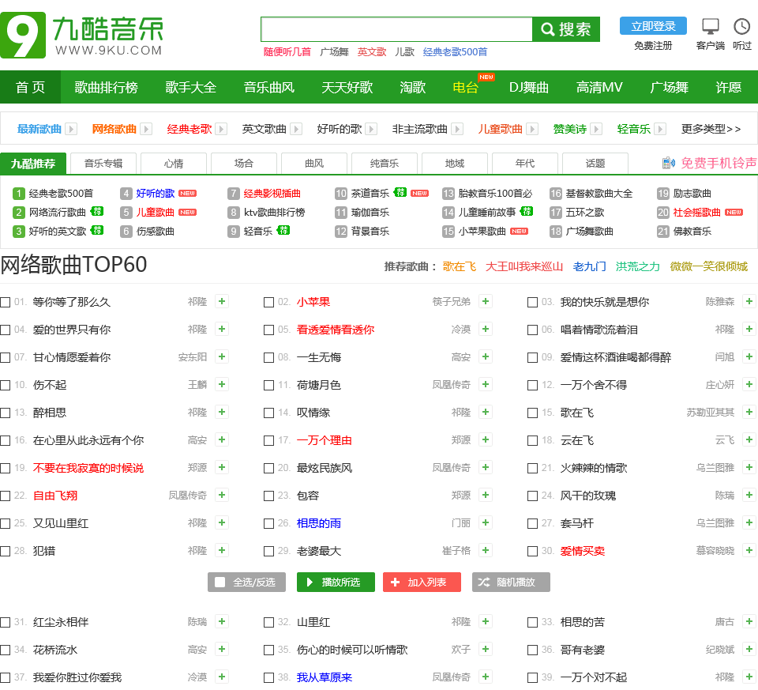Tick the checkbox for 包容
The image size is (758, 690).
[x=268, y=496]
